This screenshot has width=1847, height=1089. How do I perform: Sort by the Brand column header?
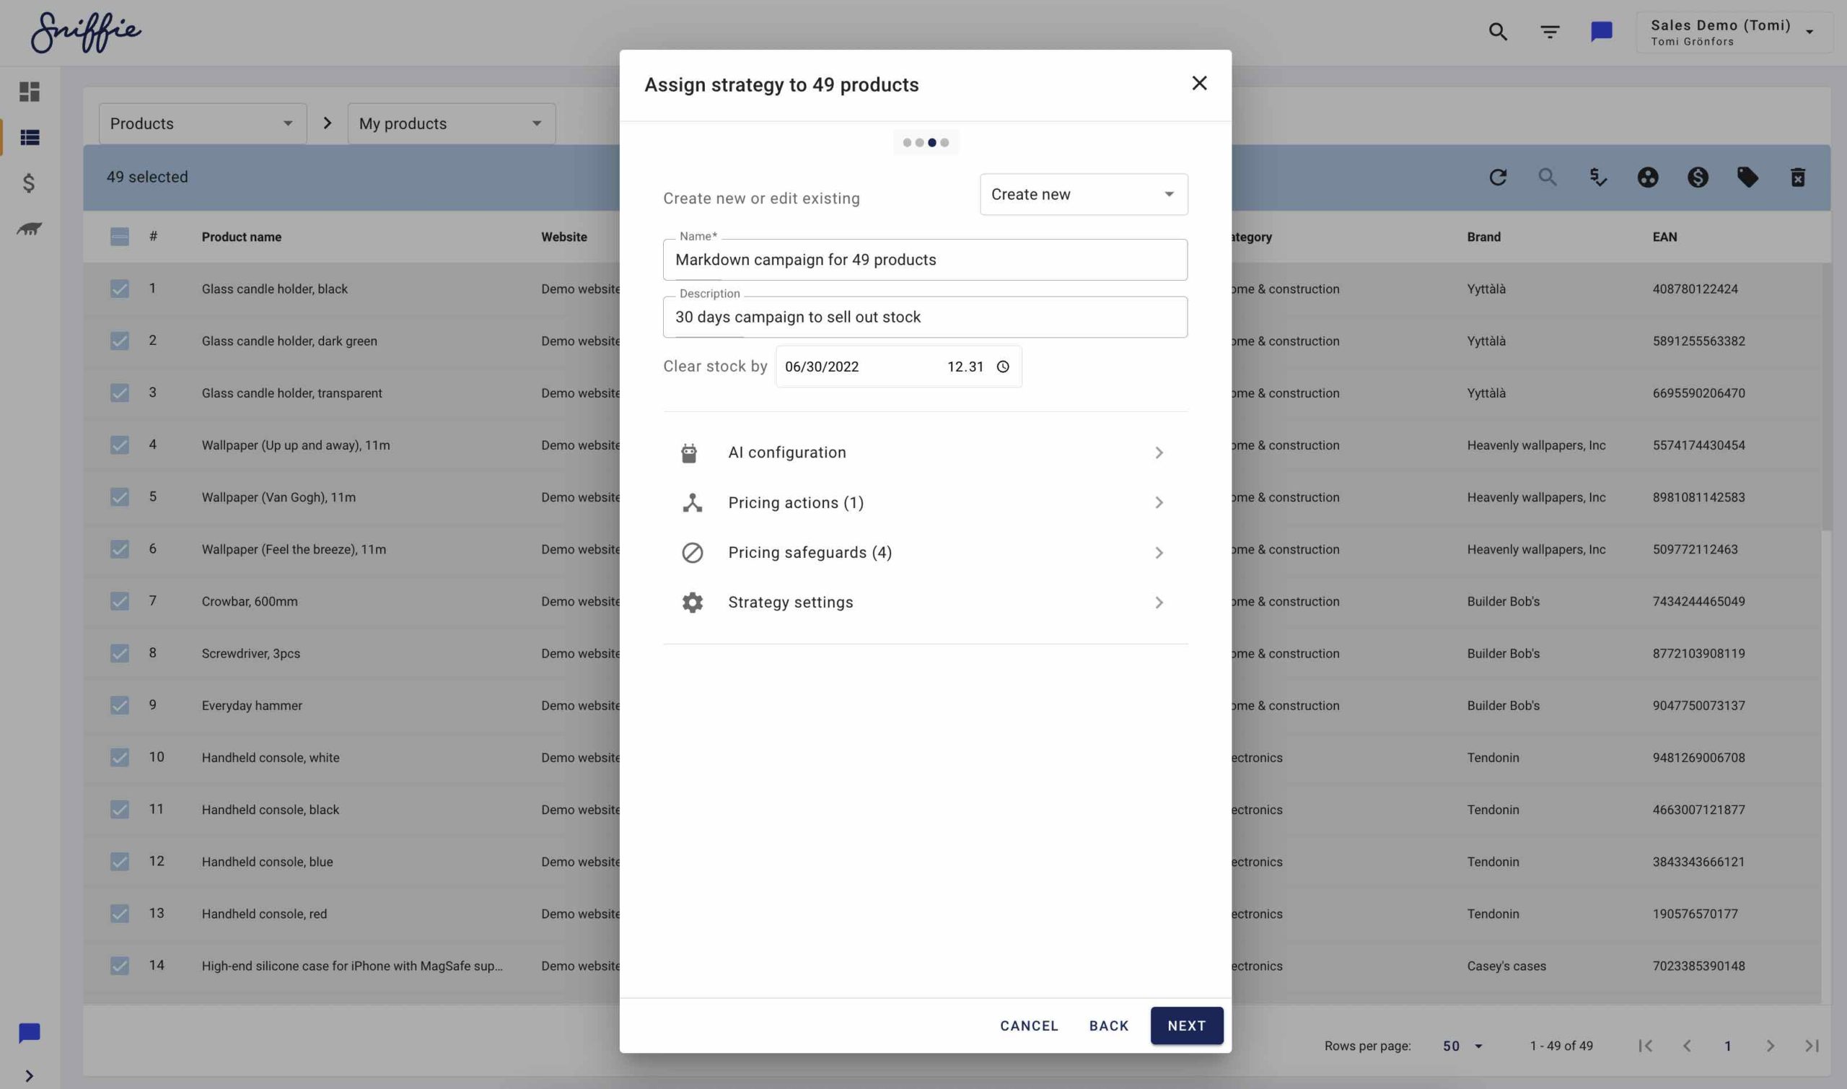click(x=1483, y=237)
